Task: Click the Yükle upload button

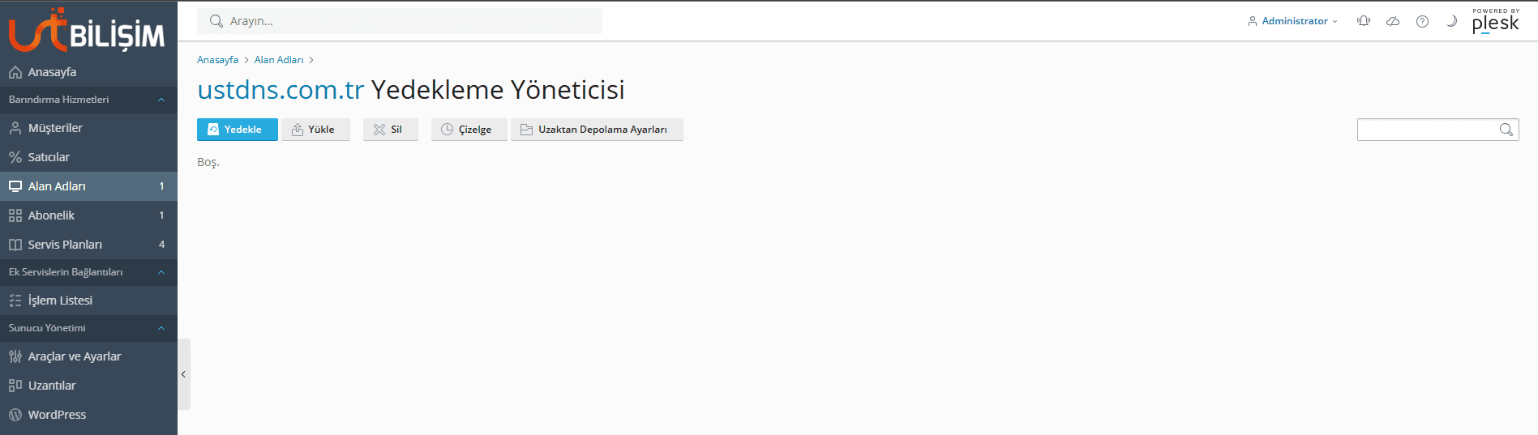Action: tap(315, 130)
